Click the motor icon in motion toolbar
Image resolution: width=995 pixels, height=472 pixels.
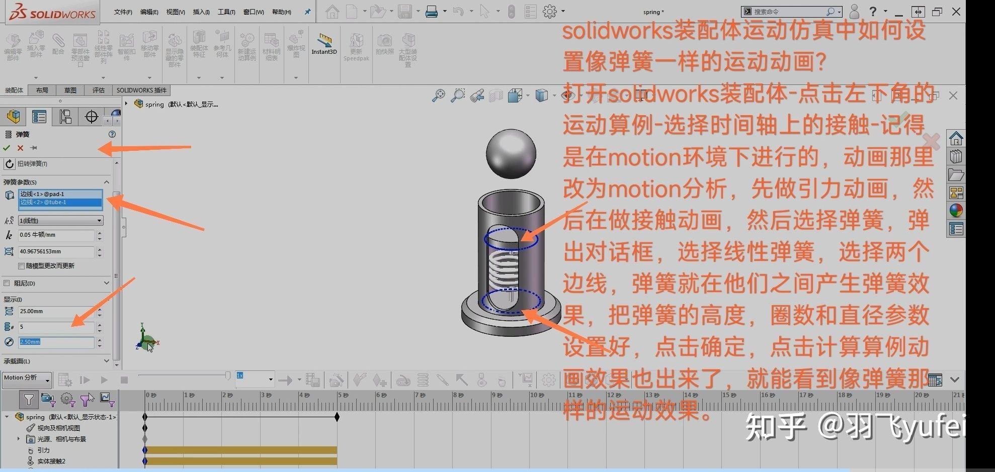403,381
